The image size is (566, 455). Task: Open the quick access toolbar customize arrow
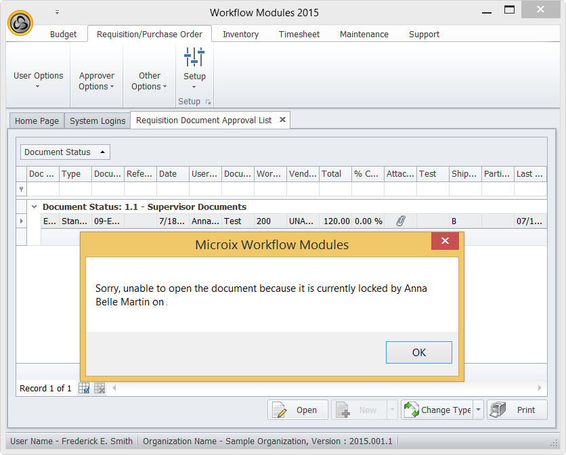(x=58, y=12)
